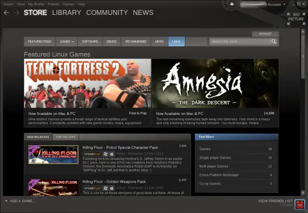
Task: Go back with the left arrow
Action: point(6,13)
